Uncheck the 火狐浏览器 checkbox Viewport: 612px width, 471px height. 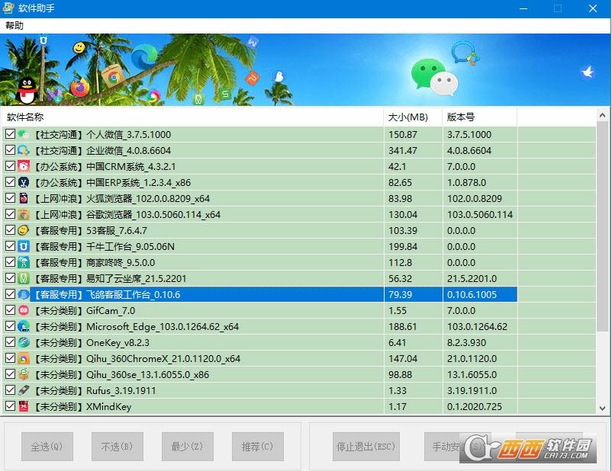[10, 198]
